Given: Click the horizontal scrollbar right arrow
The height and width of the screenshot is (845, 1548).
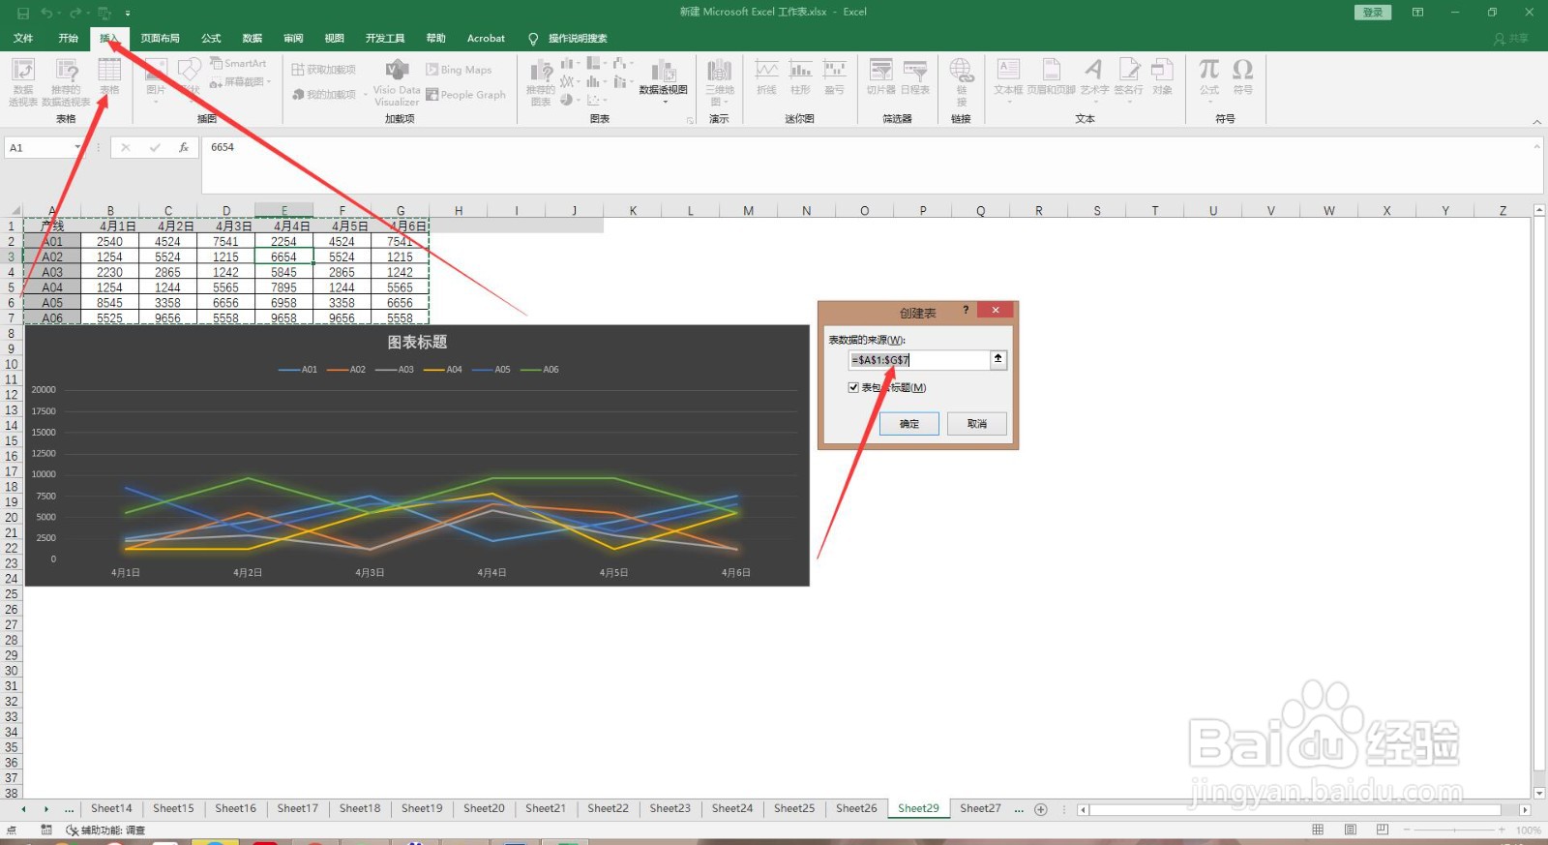Looking at the screenshot, I should 1525,809.
